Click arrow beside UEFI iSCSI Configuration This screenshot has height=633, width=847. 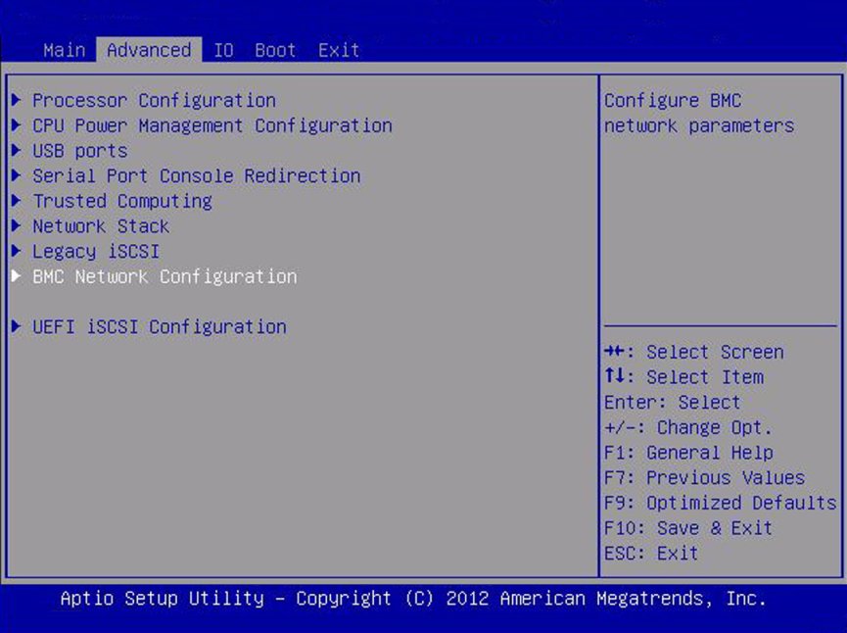(17, 326)
